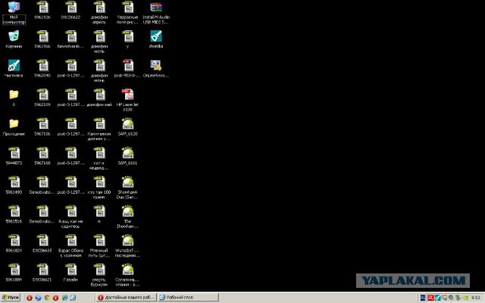
Task: Select the Wunsdorf video file
Action: pos(127,245)
